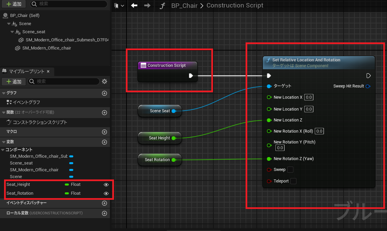Click the Add button in Components panel
The height and width of the screenshot is (231, 387).
(x=14, y=4)
